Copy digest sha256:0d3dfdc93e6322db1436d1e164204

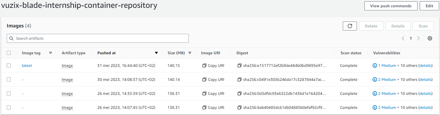click(x=239, y=93)
